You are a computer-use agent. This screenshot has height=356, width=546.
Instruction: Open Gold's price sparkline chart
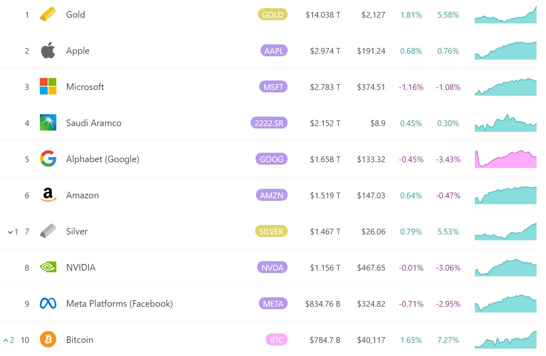[x=505, y=16]
